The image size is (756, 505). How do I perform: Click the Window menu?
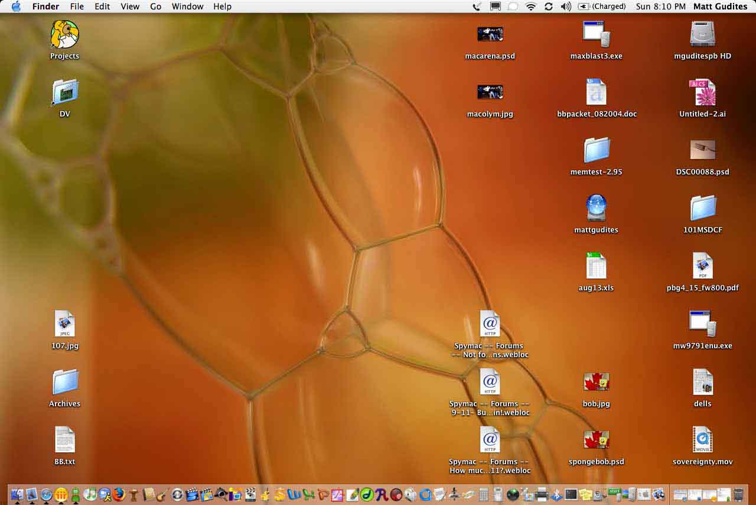click(x=187, y=7)
